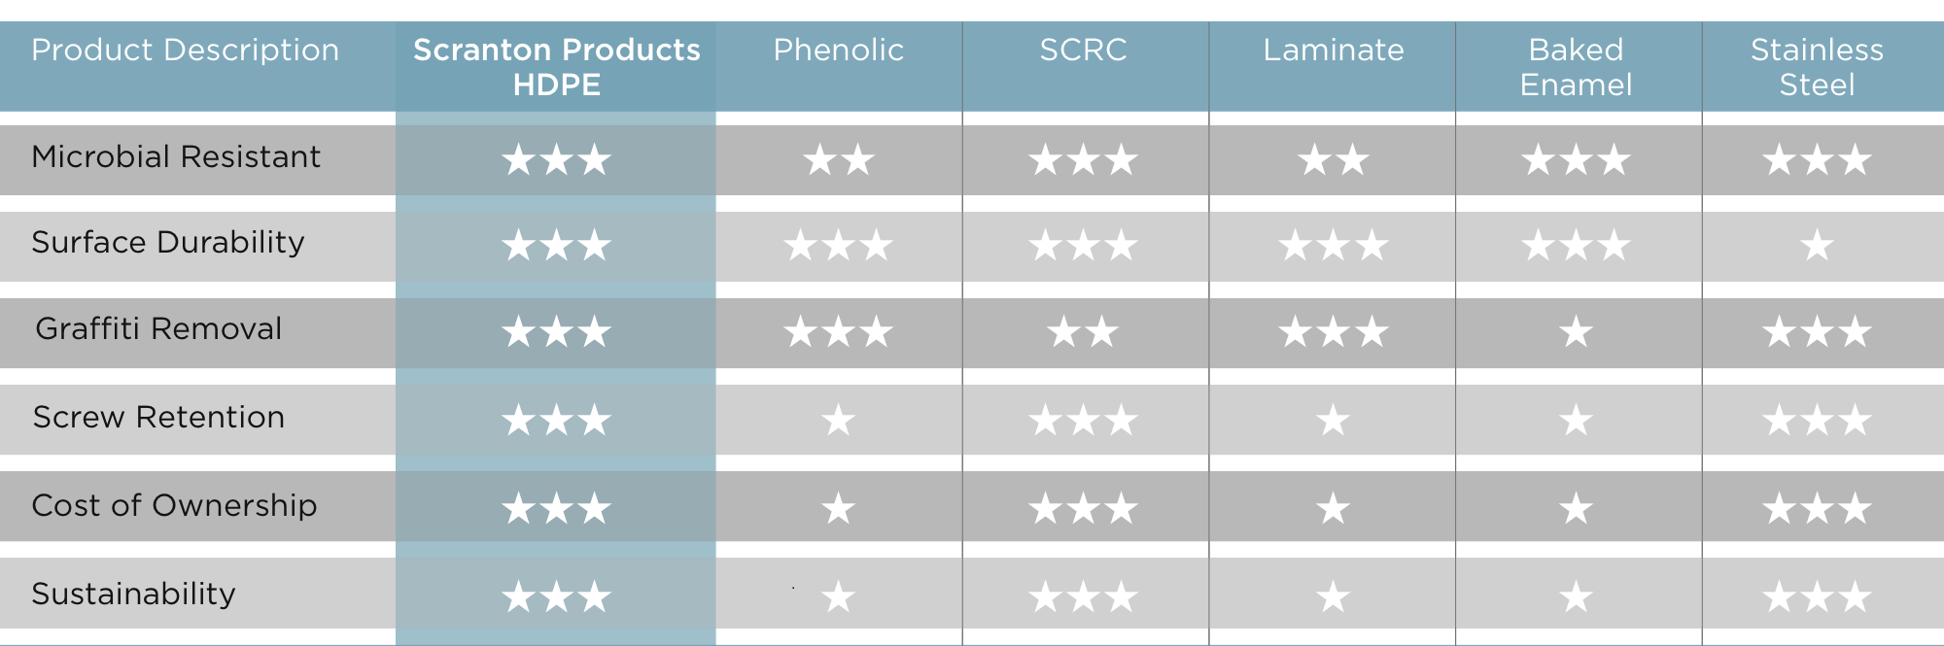This screenshot has height=646, width=1944.
Task: Click the single star for Stainless Steel Surface Durability
Action: coord(1817,246)
